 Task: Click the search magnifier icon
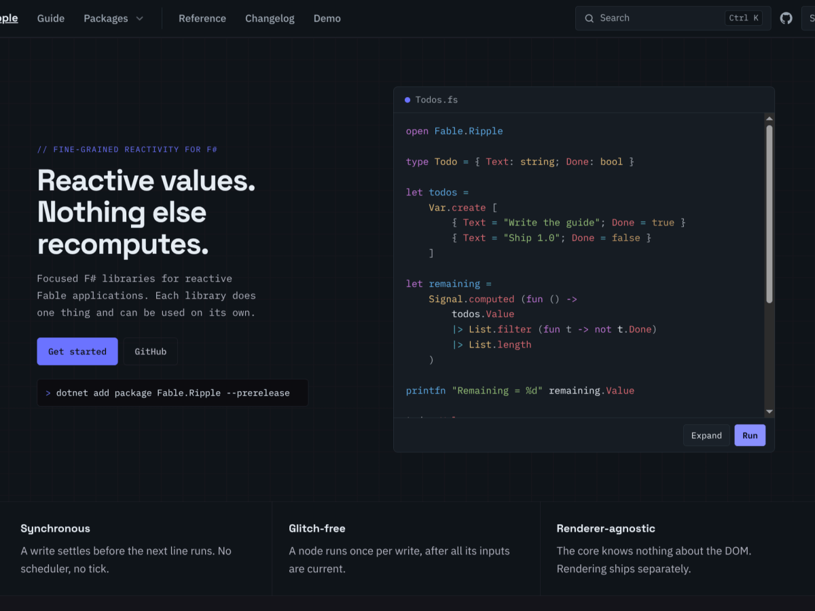(589, 18)
